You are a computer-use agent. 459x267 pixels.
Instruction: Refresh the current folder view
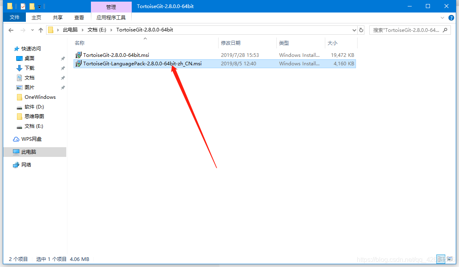pos(361,30)
